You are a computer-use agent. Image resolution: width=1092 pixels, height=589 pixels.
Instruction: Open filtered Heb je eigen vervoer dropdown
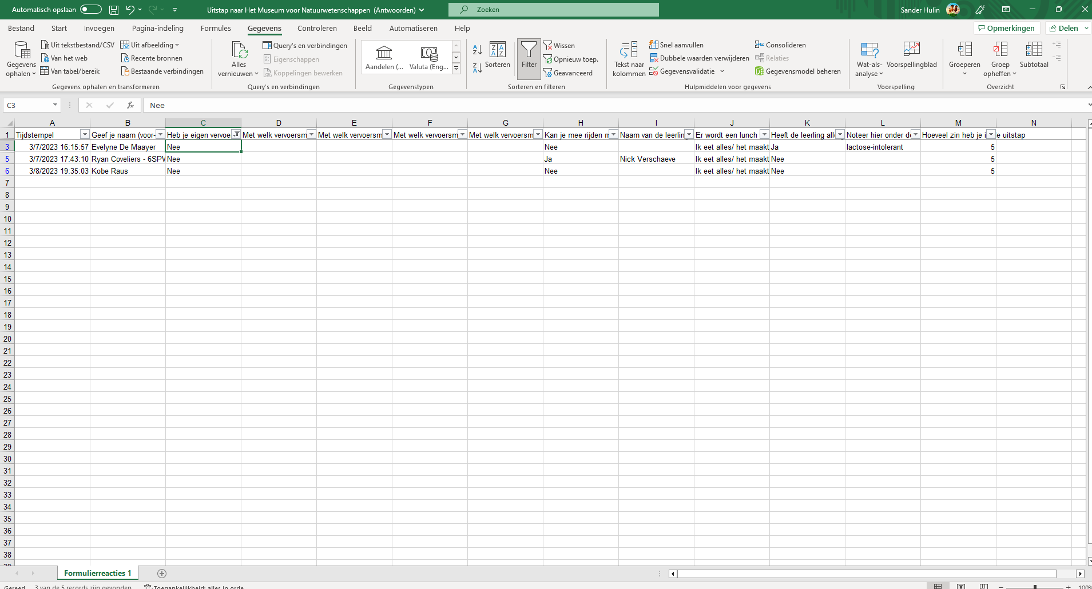click(236, 135)
